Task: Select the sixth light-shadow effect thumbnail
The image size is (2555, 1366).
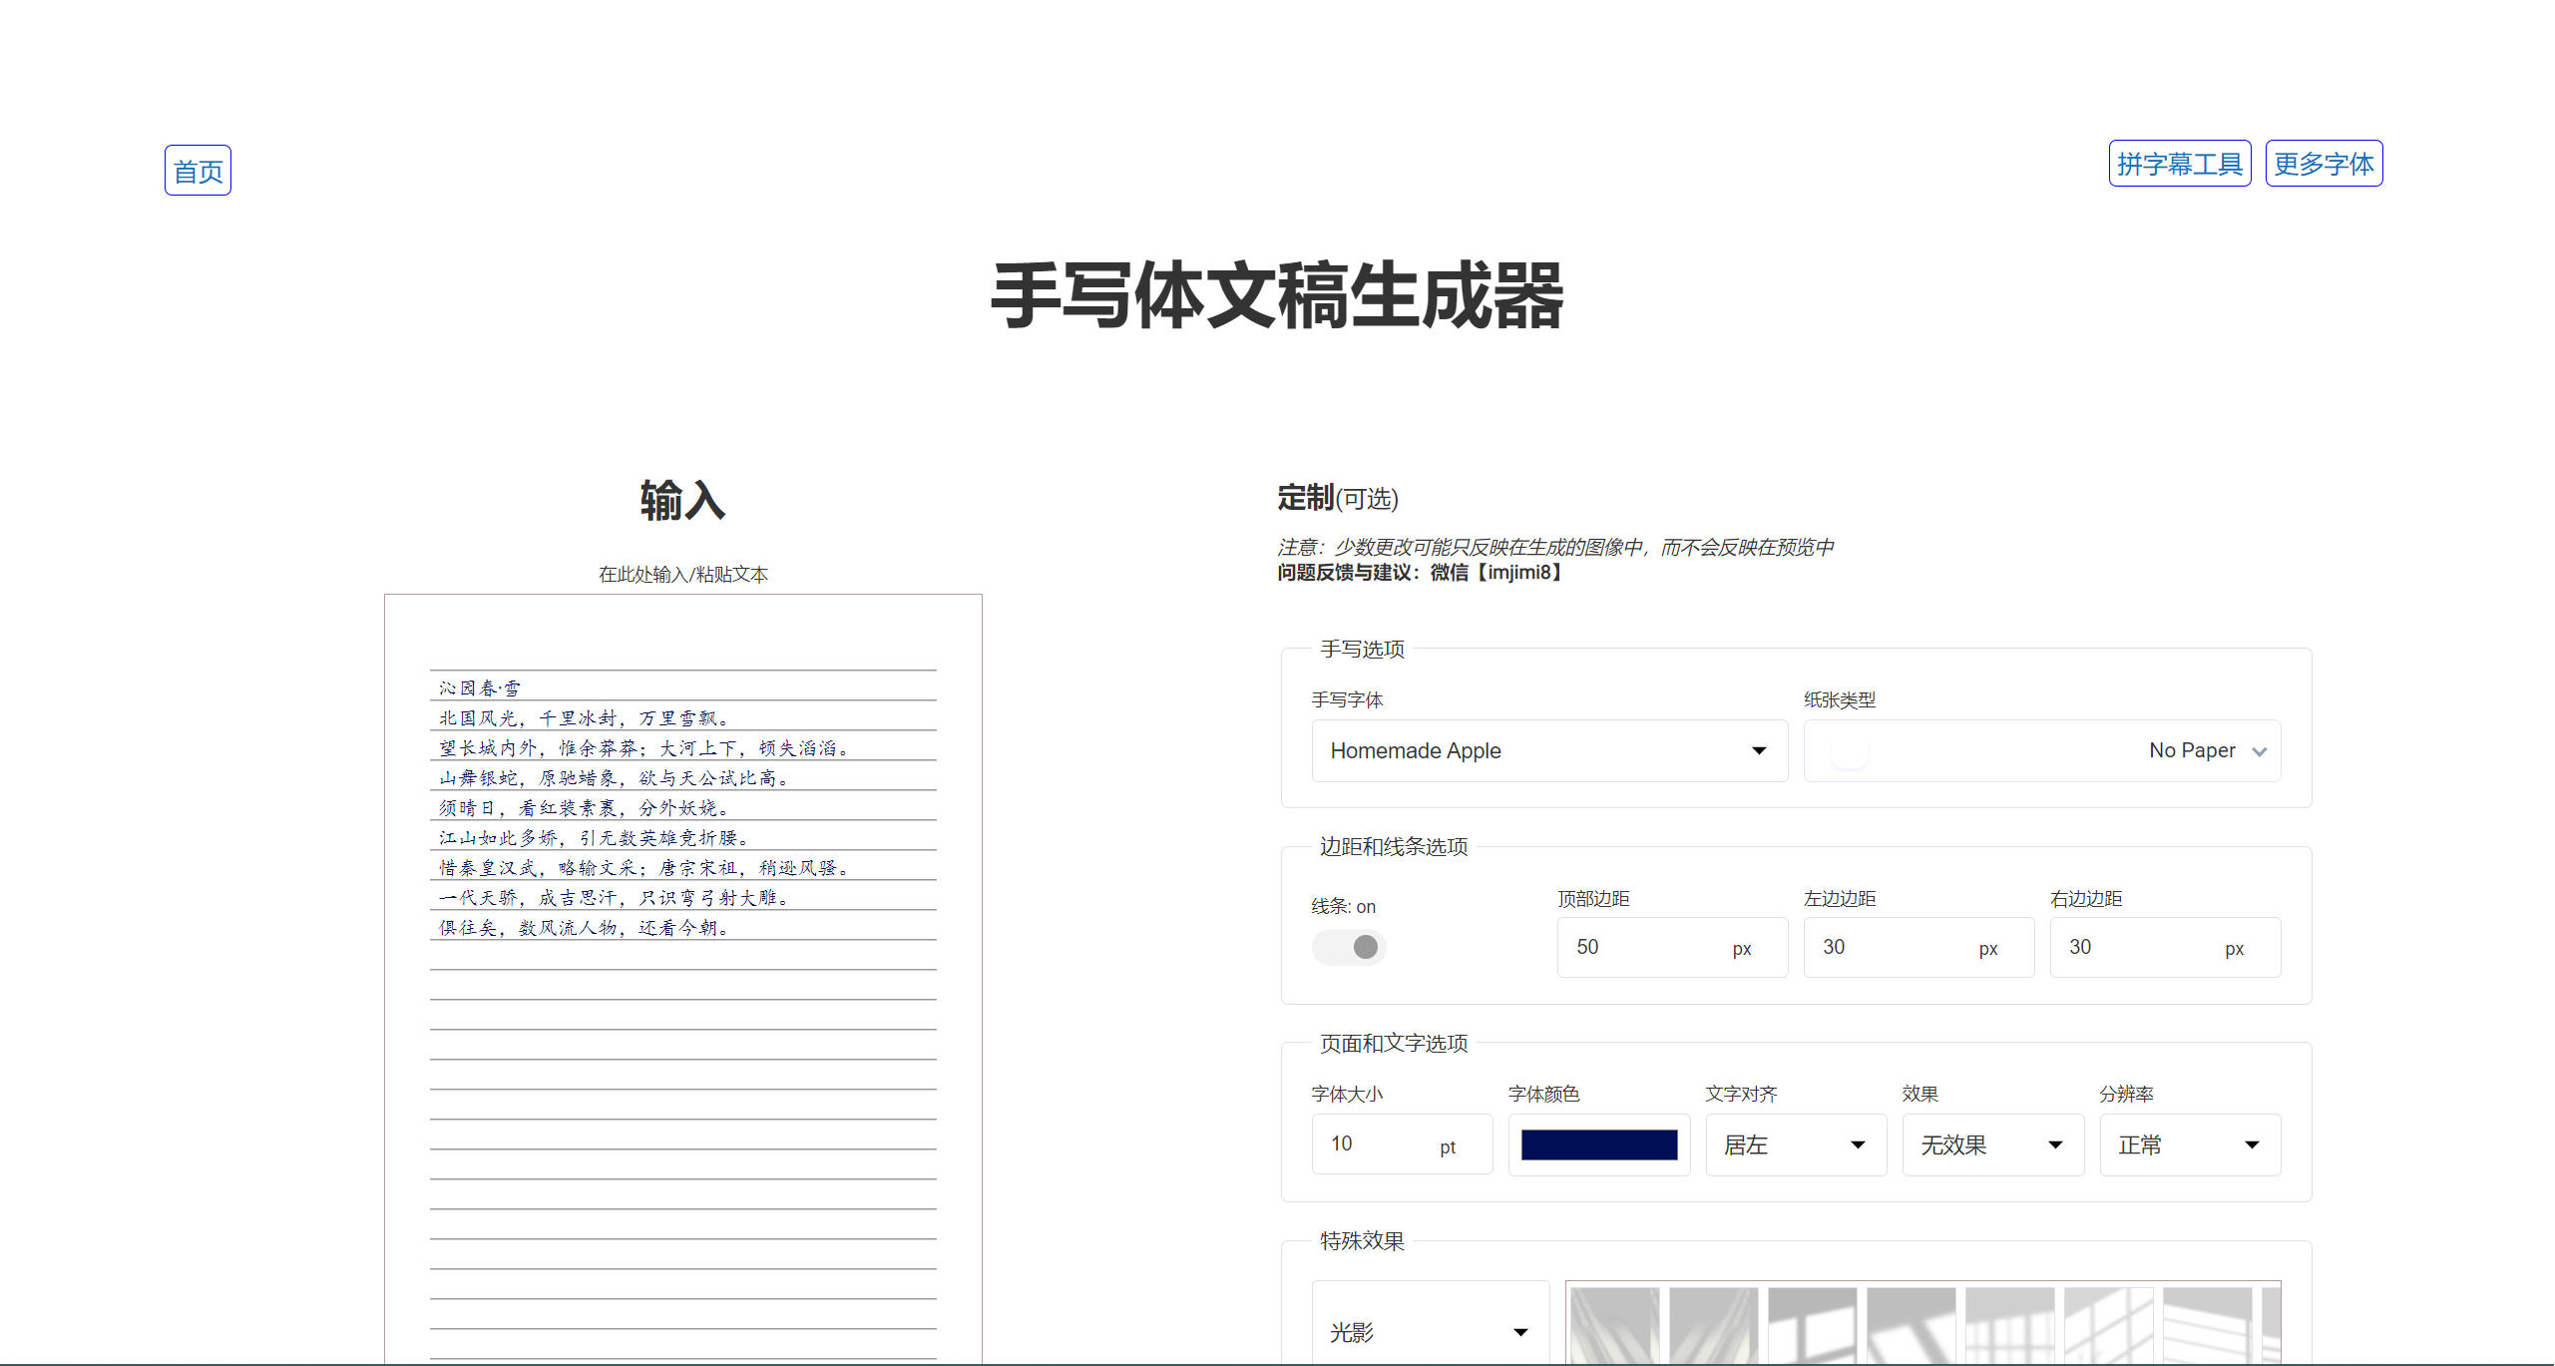Action: coord(2108,1325)
